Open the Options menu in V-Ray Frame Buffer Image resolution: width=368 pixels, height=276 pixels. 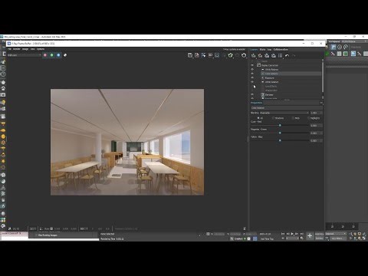41,49
